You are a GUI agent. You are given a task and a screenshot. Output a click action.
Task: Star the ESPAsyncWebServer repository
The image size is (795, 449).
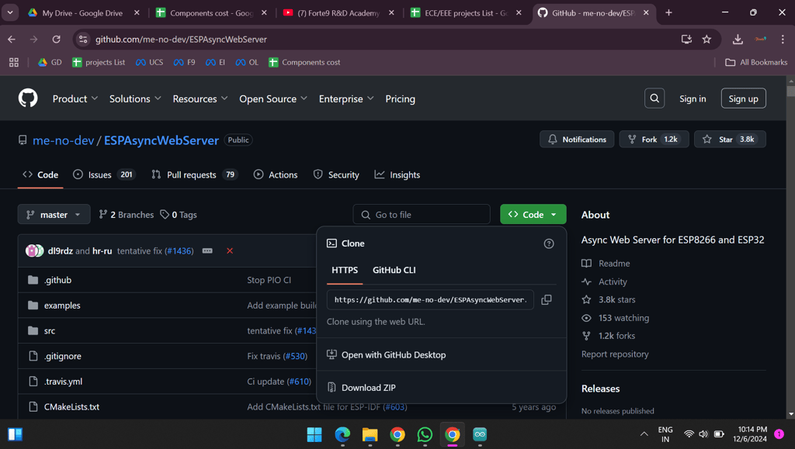(x=730, y=140)
